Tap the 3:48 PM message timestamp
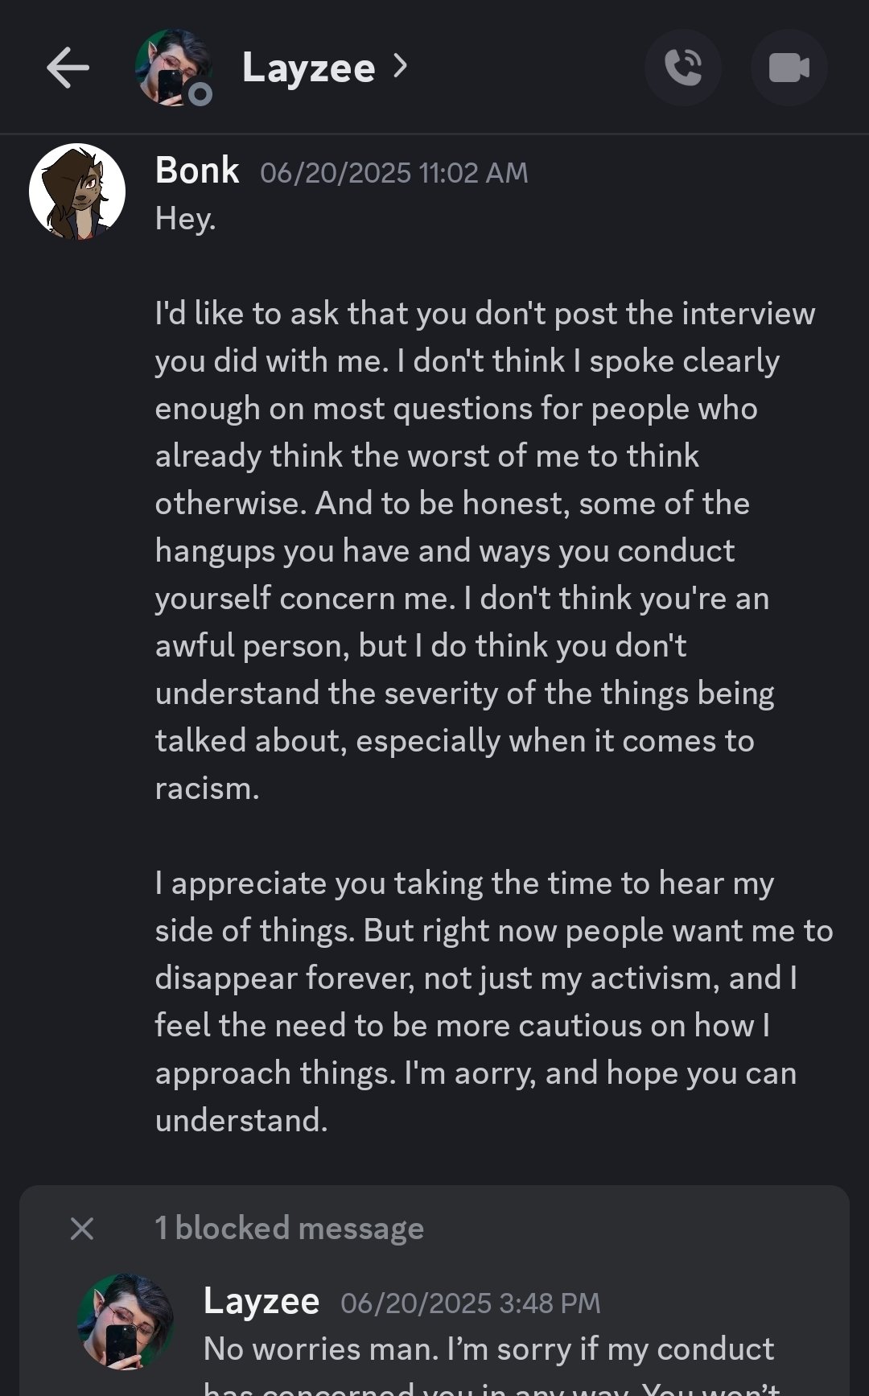The width and height of the screenshot is (869, 1396). tap(471, 1303)
